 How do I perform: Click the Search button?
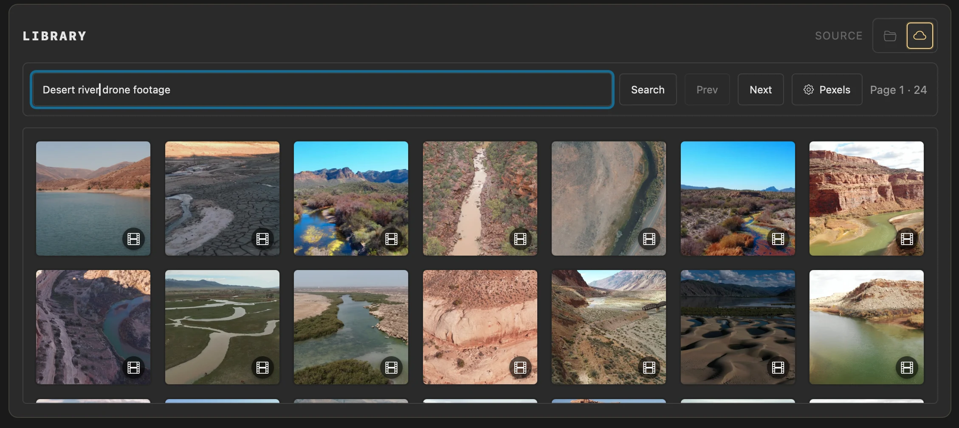pos(648,90)
